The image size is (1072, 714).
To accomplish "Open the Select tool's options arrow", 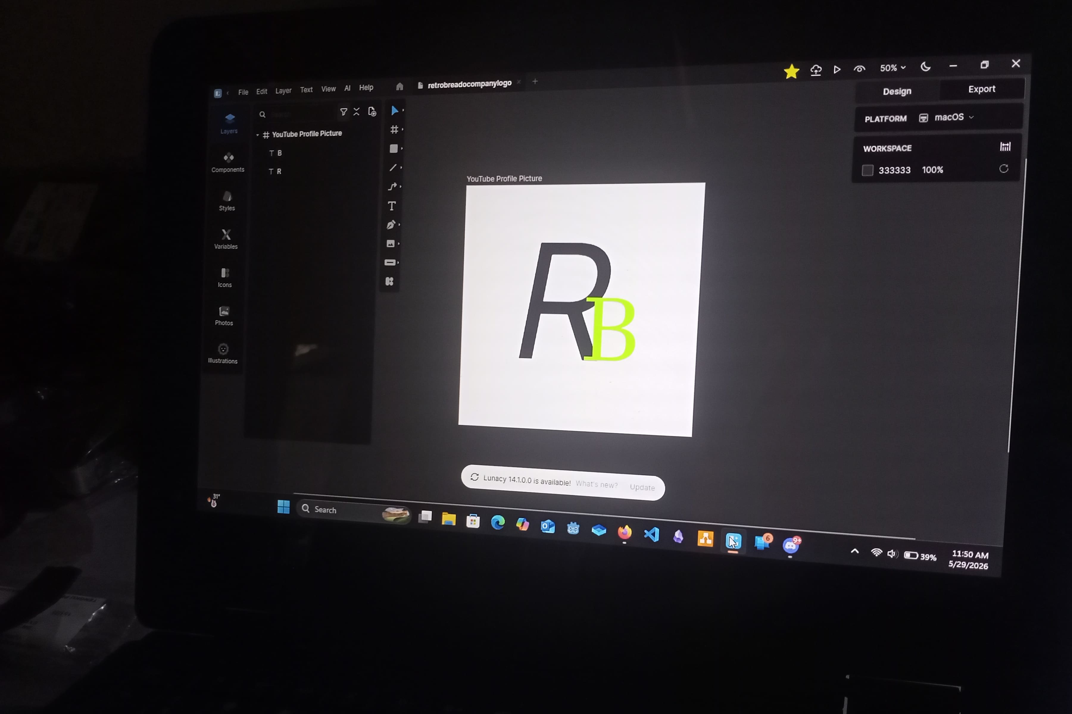I will tap(403, 110).
